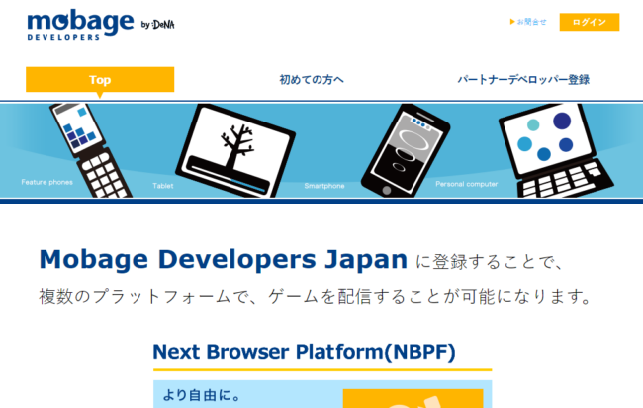
Task: Click the tablet illustration showing a tree
Action: pyautogui.click(x=230, y=148)
